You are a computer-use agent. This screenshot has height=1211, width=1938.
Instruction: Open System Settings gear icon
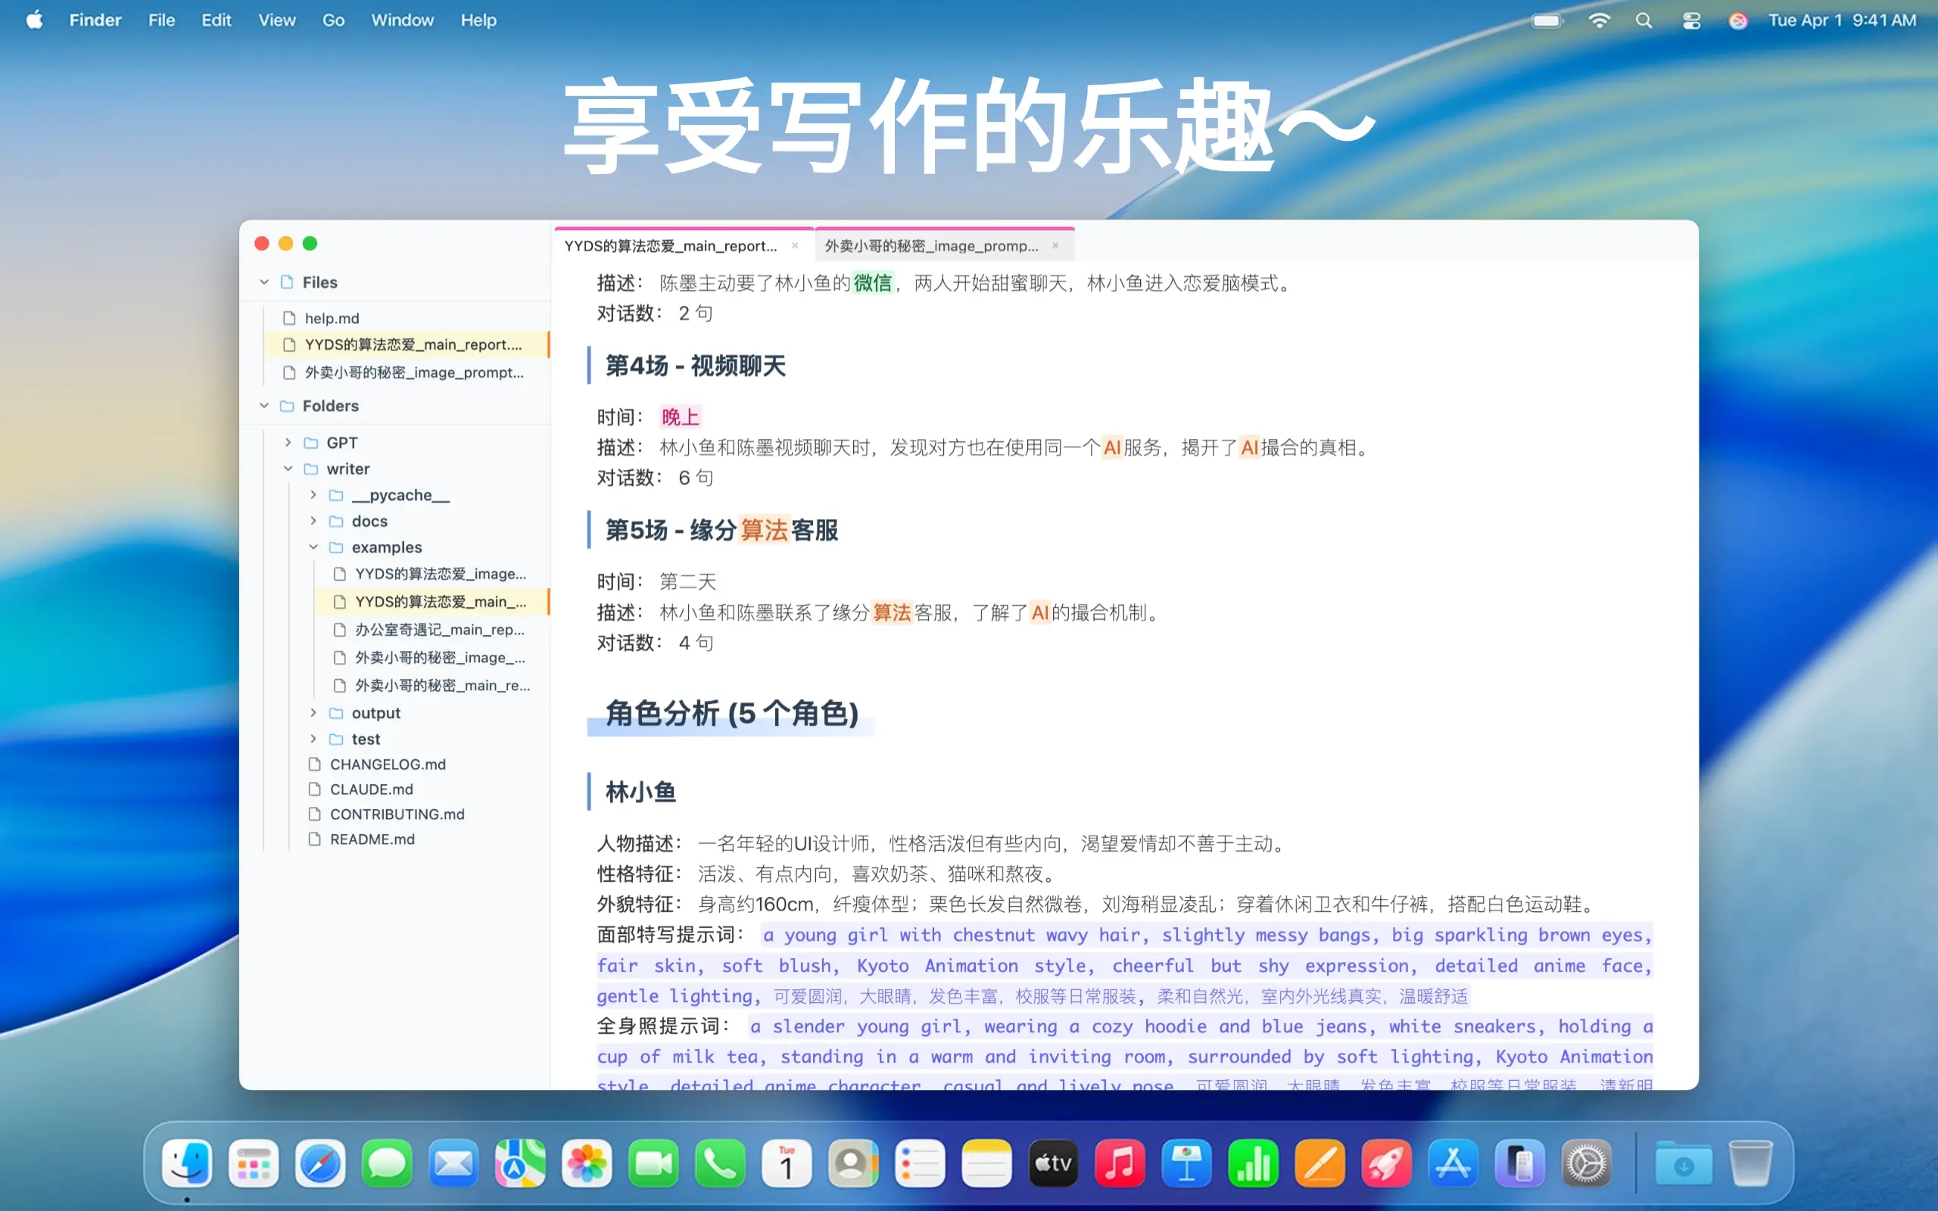[x=1586, y=1163]
